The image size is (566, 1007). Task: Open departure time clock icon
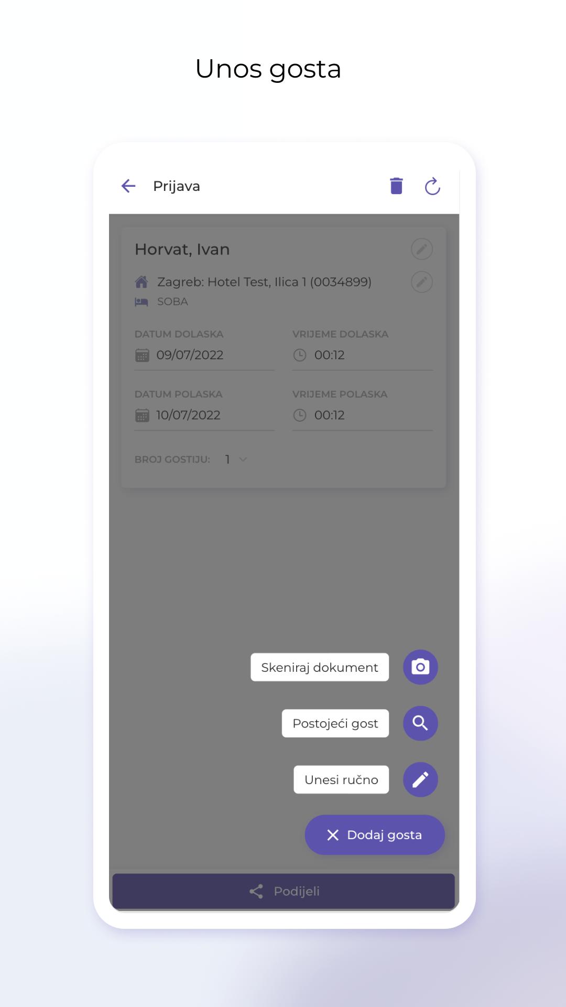click(300, 415)
